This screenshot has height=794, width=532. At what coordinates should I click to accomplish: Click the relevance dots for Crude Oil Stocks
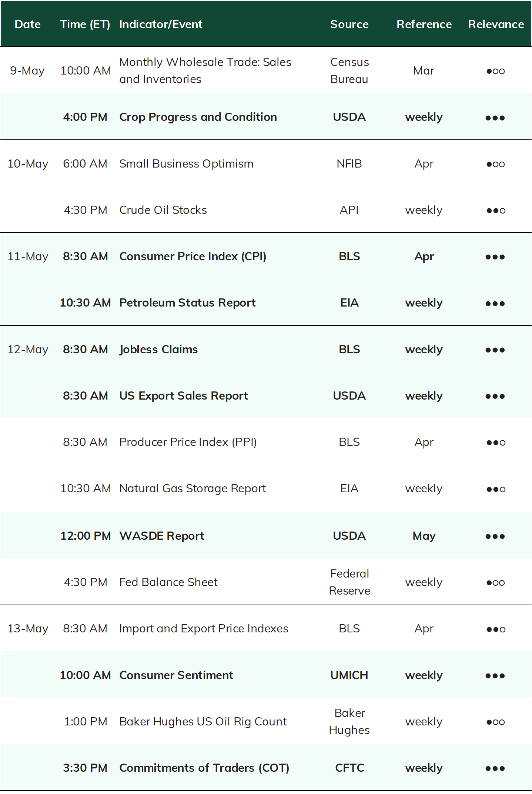click(496, 211)
